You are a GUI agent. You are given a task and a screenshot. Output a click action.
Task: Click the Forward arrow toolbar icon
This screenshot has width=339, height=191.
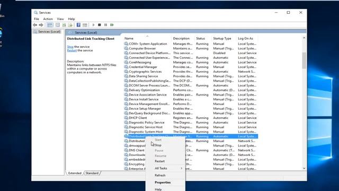point(41,25)
